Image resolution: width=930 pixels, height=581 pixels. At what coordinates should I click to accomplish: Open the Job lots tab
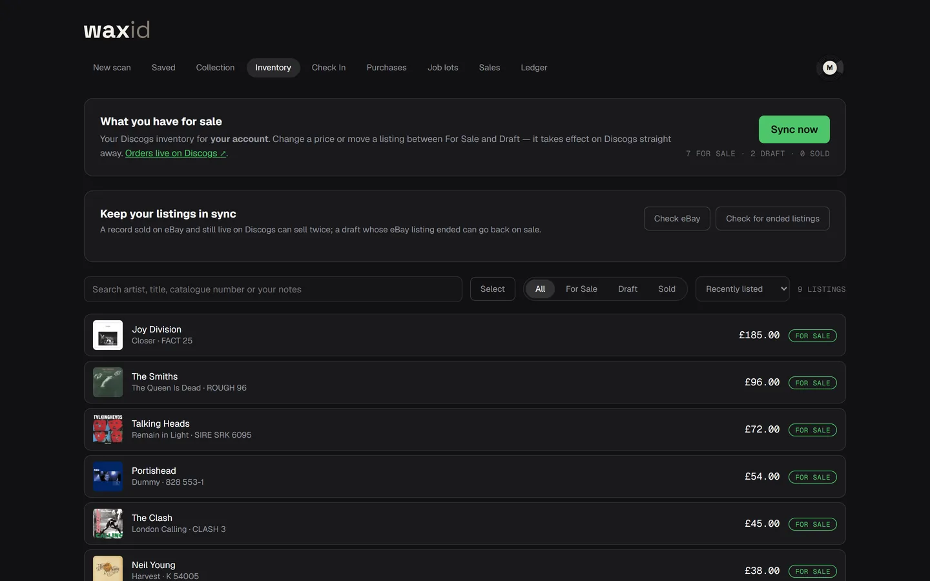coord(442,68)
